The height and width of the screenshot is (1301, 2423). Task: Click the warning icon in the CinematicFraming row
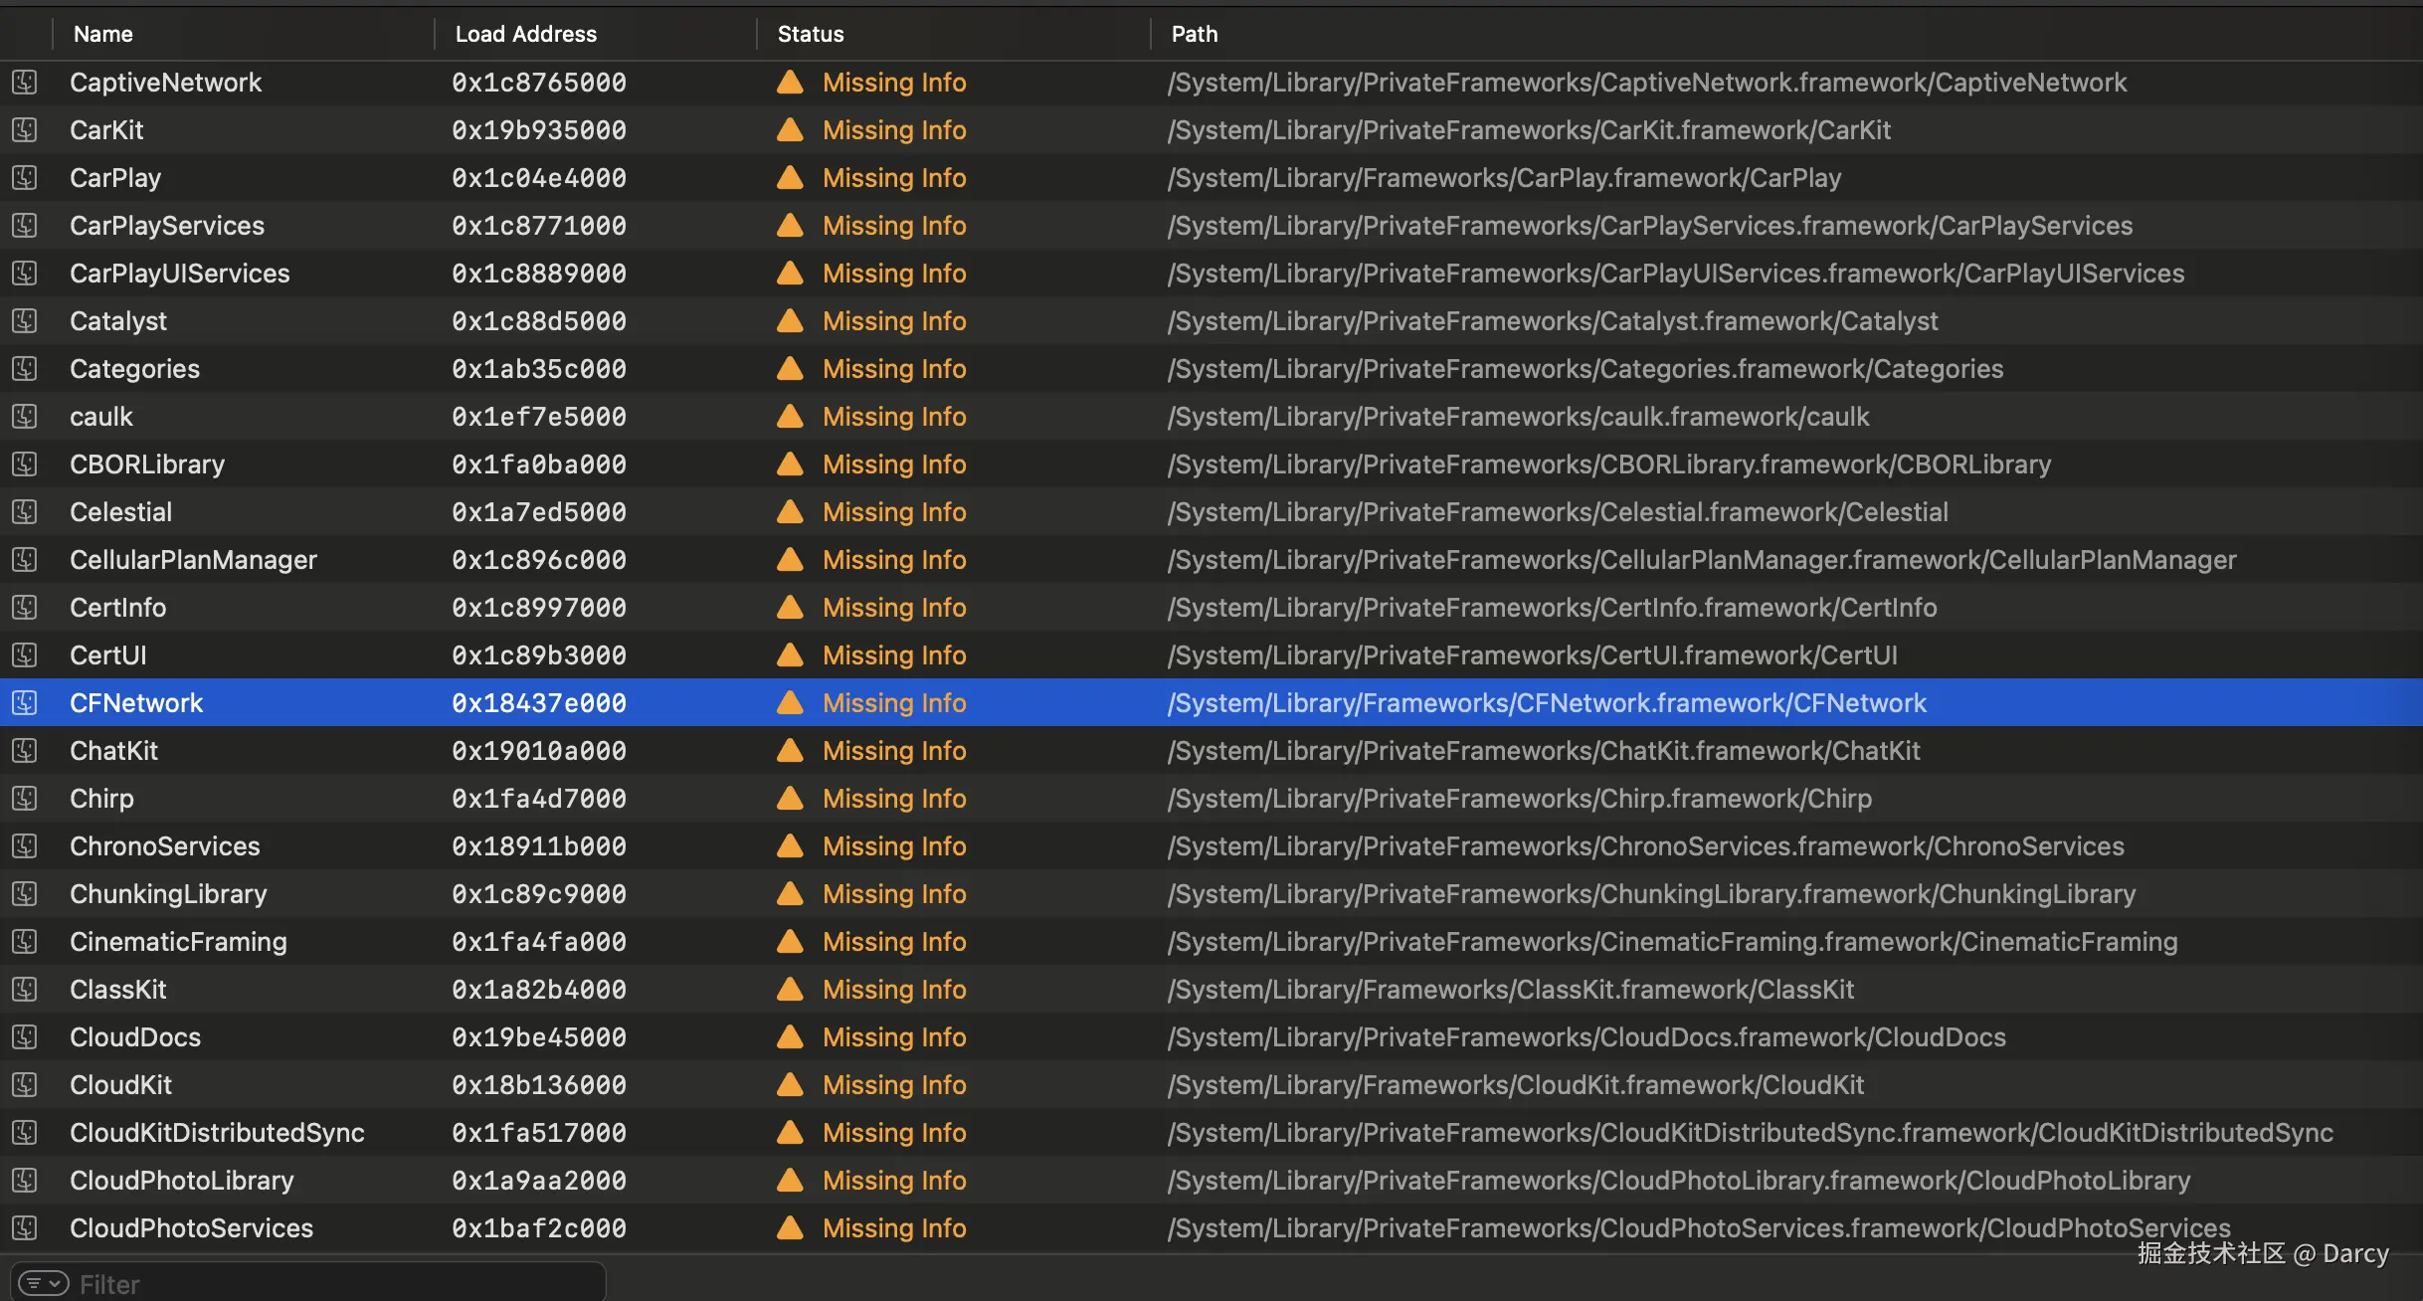[790, 941]
